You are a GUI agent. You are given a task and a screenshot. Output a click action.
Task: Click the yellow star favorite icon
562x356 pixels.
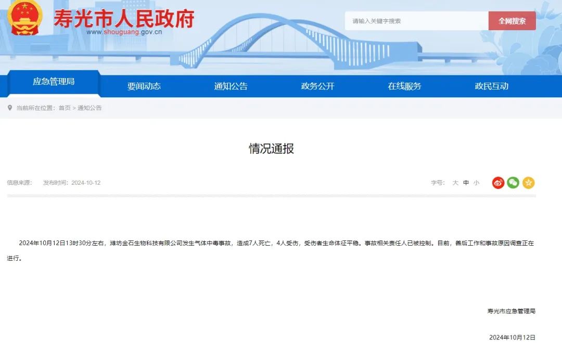pos(528,183)
